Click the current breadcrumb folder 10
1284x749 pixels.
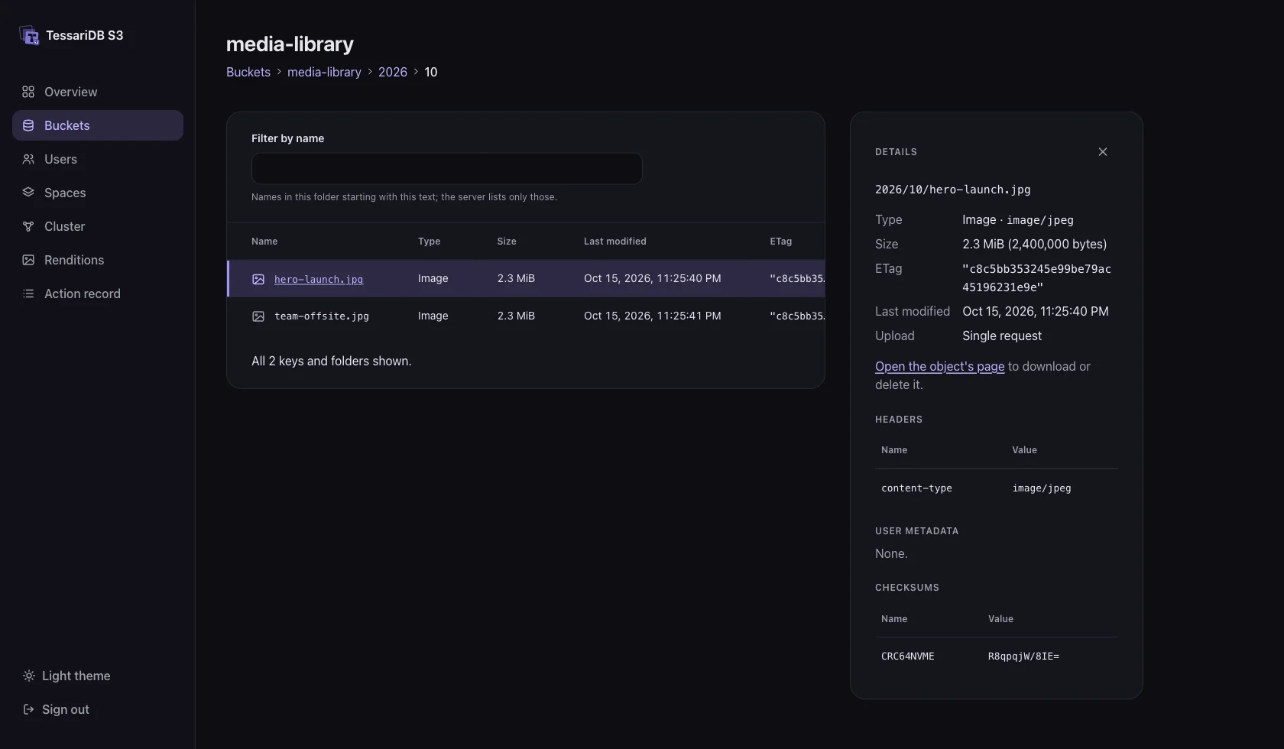(x=431, y=72)
